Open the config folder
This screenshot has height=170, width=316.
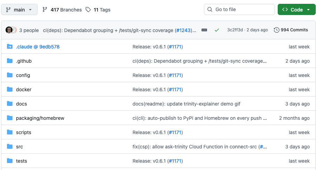pos(23,75)
